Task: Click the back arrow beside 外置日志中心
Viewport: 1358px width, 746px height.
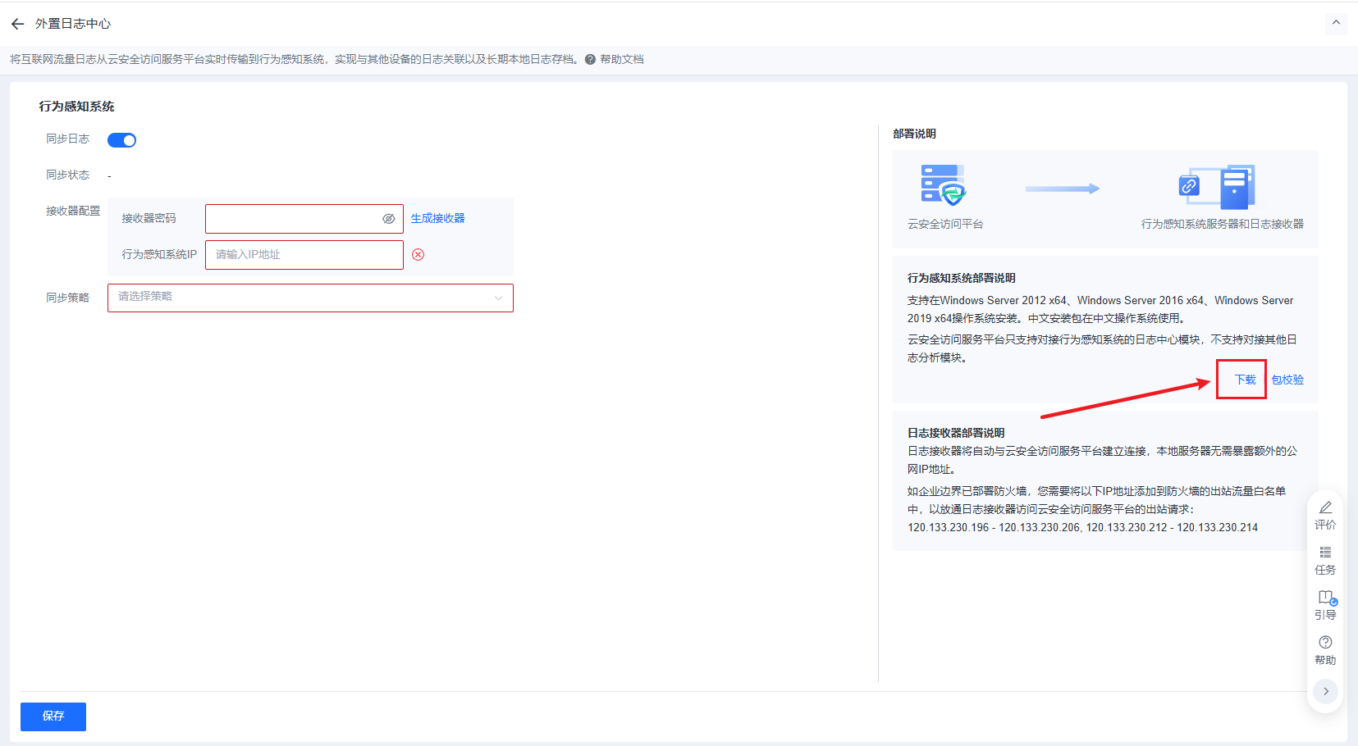Action: pos(17,24)
